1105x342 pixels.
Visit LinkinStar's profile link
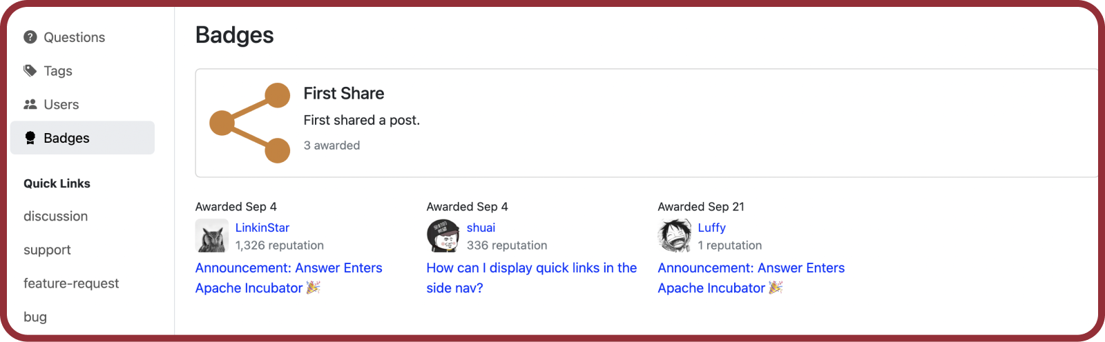(x=262, y=228)
